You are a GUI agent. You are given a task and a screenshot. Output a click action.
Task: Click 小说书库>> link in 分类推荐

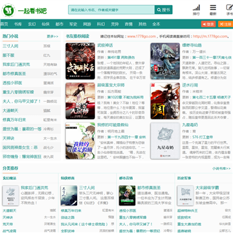(221, 168)
